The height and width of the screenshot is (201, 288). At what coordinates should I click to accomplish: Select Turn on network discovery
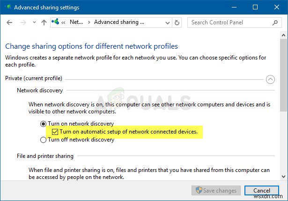pyautogui.click(x=44, y=124)
